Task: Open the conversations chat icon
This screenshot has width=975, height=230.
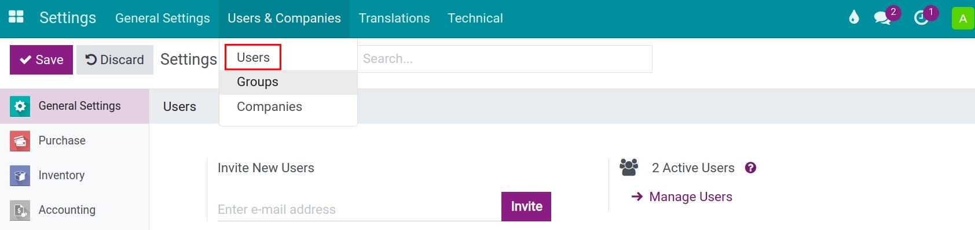Action: pos(882,18)
